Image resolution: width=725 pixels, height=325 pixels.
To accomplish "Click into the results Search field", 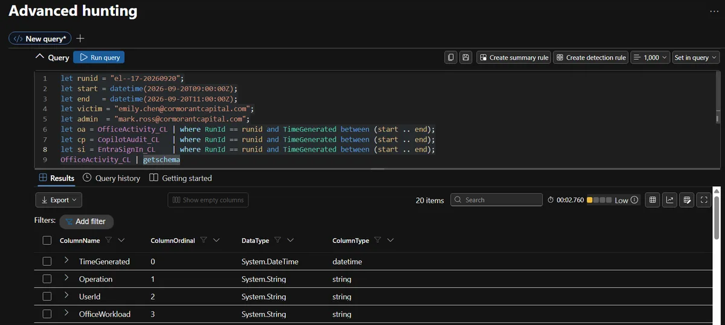I will pos(497,200).
